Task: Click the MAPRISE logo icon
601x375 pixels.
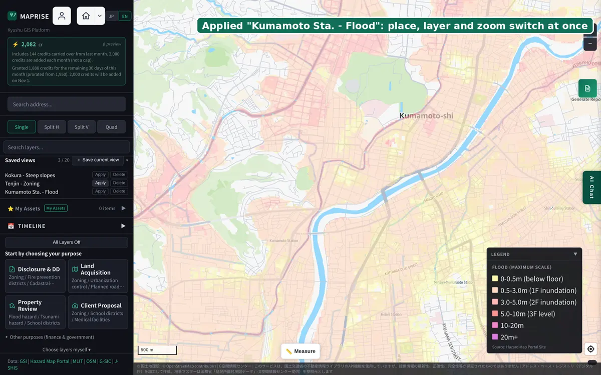Action: tap(12, 16)
